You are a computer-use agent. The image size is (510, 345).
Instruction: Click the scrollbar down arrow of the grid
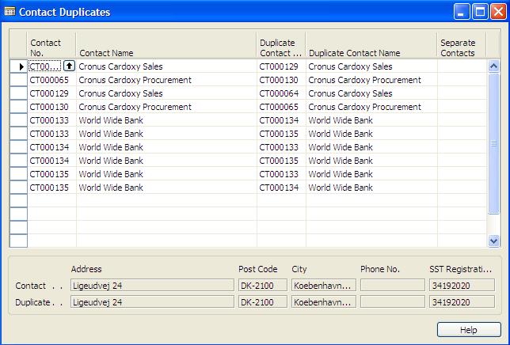(493, 241)
